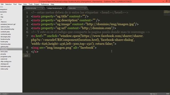This screenshot has width=170, height=95.
Task: Open the Preferences menu
Action: tap(45, 4)
